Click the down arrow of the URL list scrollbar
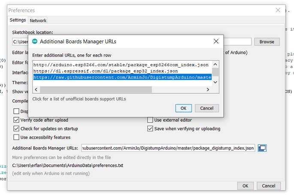 (215, 81)
